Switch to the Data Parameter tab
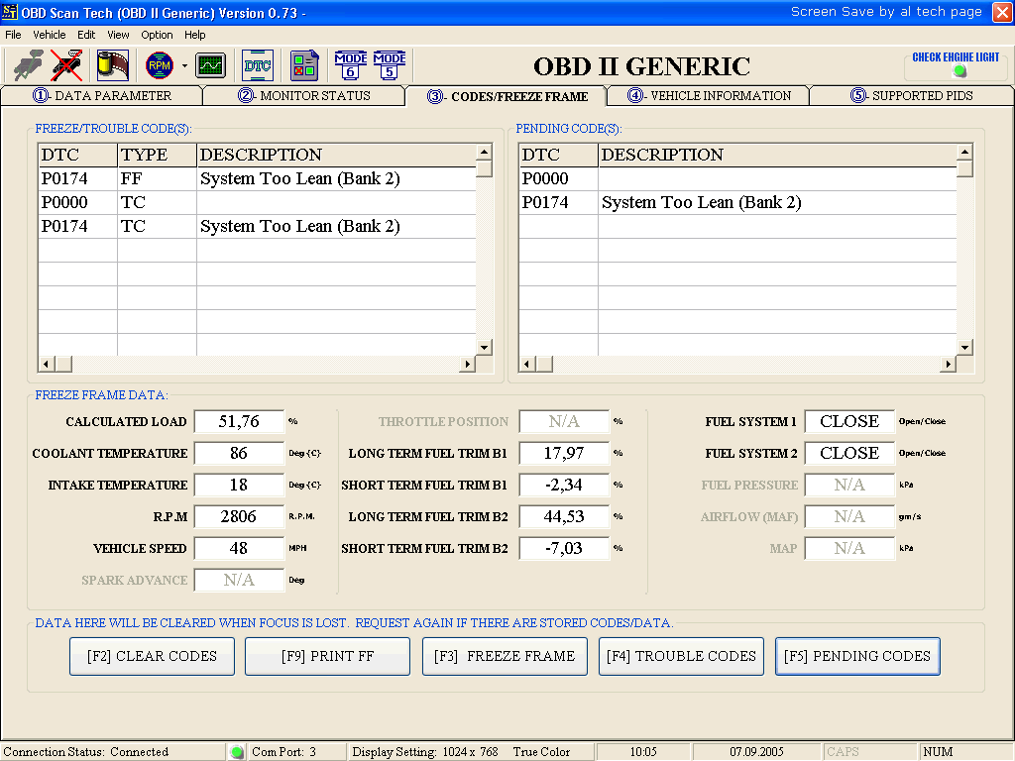 coord(102,96)
